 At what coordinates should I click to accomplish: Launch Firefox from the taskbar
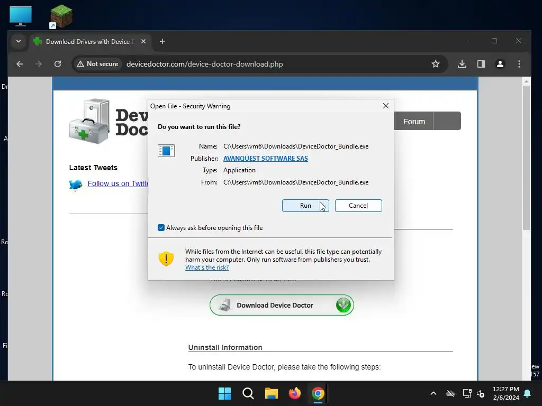pyautogui.click(x=294, y=393)
